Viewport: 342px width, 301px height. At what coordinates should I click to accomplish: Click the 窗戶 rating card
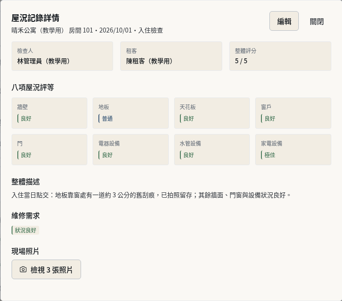293,113
